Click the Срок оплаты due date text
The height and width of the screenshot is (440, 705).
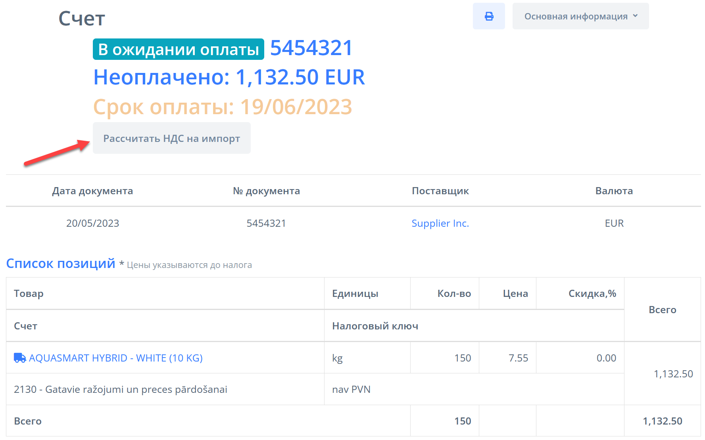[x=223, y=107]
